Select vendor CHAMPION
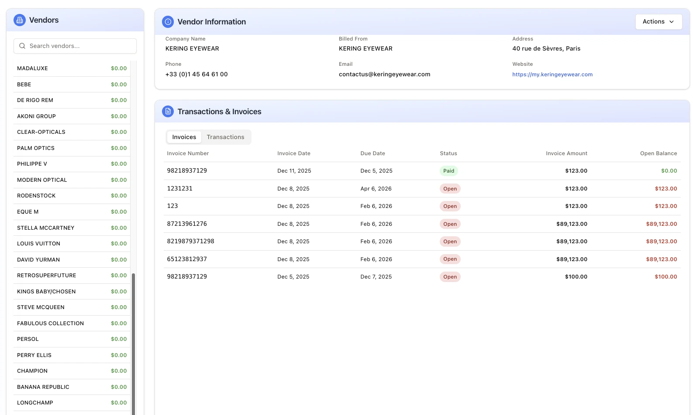Screen dimensions: 693x415 point(72,371)
